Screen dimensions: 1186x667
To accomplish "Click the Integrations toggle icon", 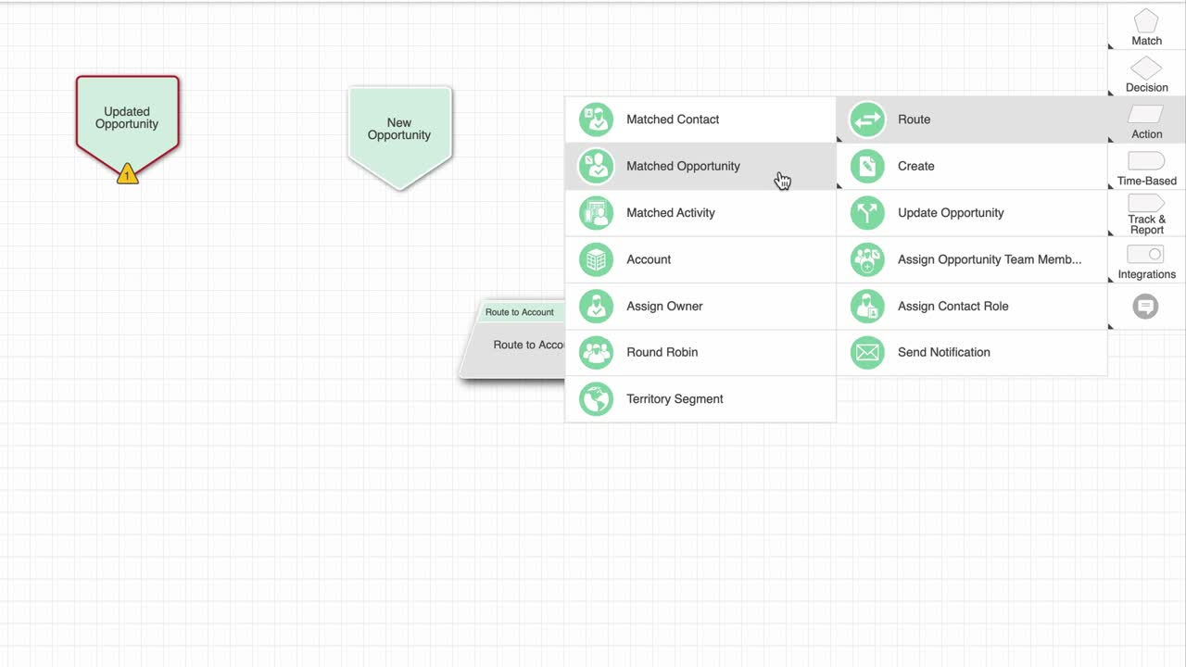I will click(1146, 255).
